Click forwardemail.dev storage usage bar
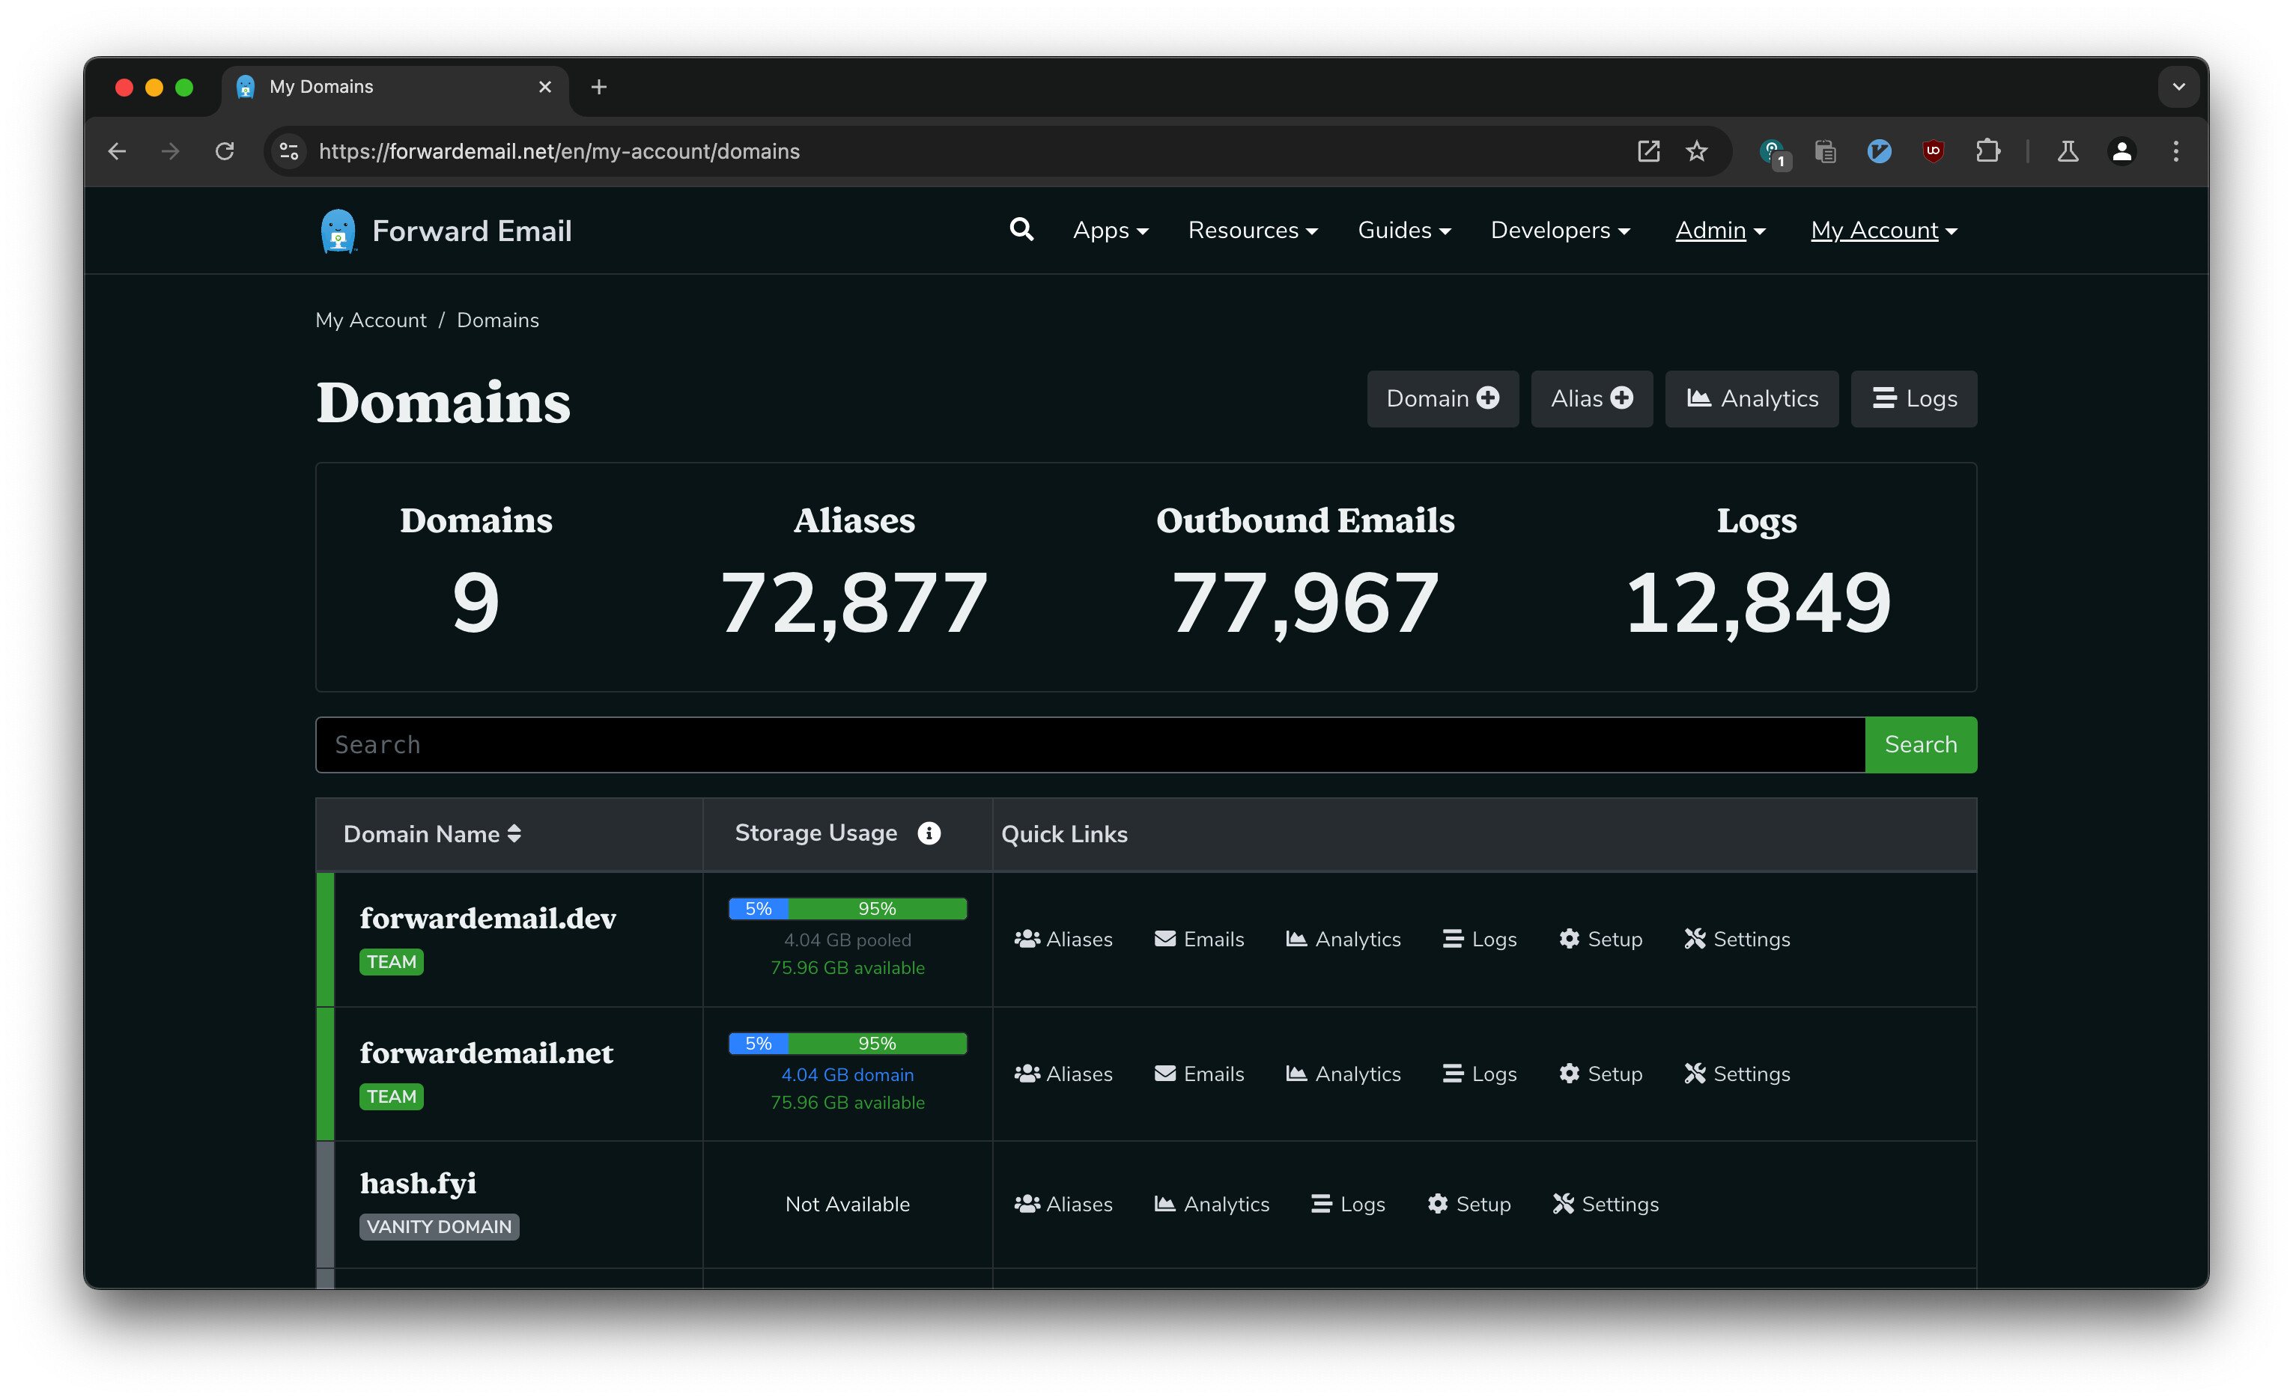 click(x=847, y=909)
